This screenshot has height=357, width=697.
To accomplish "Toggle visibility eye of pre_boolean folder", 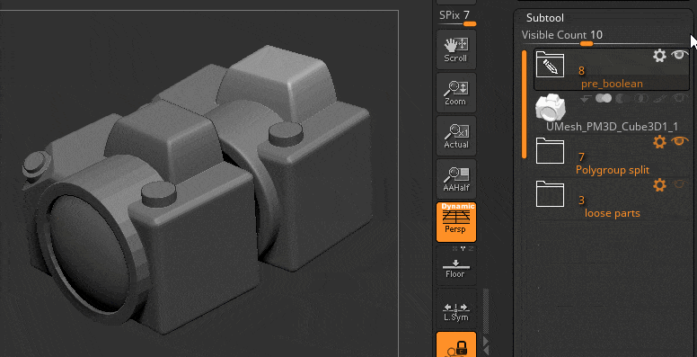I will pos(680,55).
